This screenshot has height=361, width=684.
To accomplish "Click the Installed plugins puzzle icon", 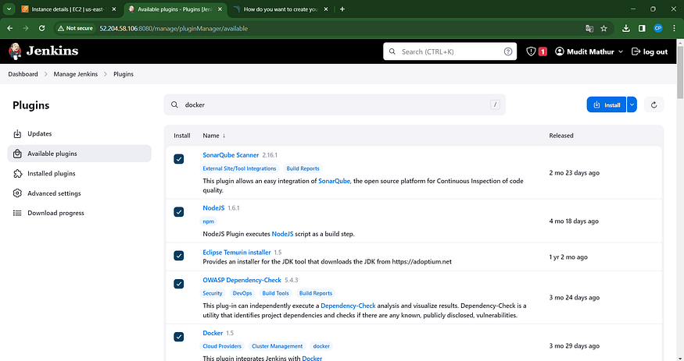I will pyautogui.click(x=17, y=174).
